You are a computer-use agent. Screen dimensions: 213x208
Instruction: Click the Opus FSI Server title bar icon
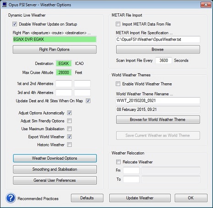(x=5, y=5)
